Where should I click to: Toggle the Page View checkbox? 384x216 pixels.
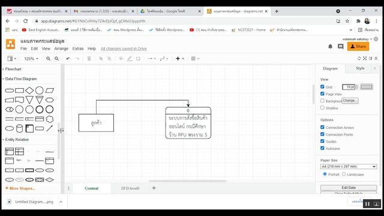[322, 94]
